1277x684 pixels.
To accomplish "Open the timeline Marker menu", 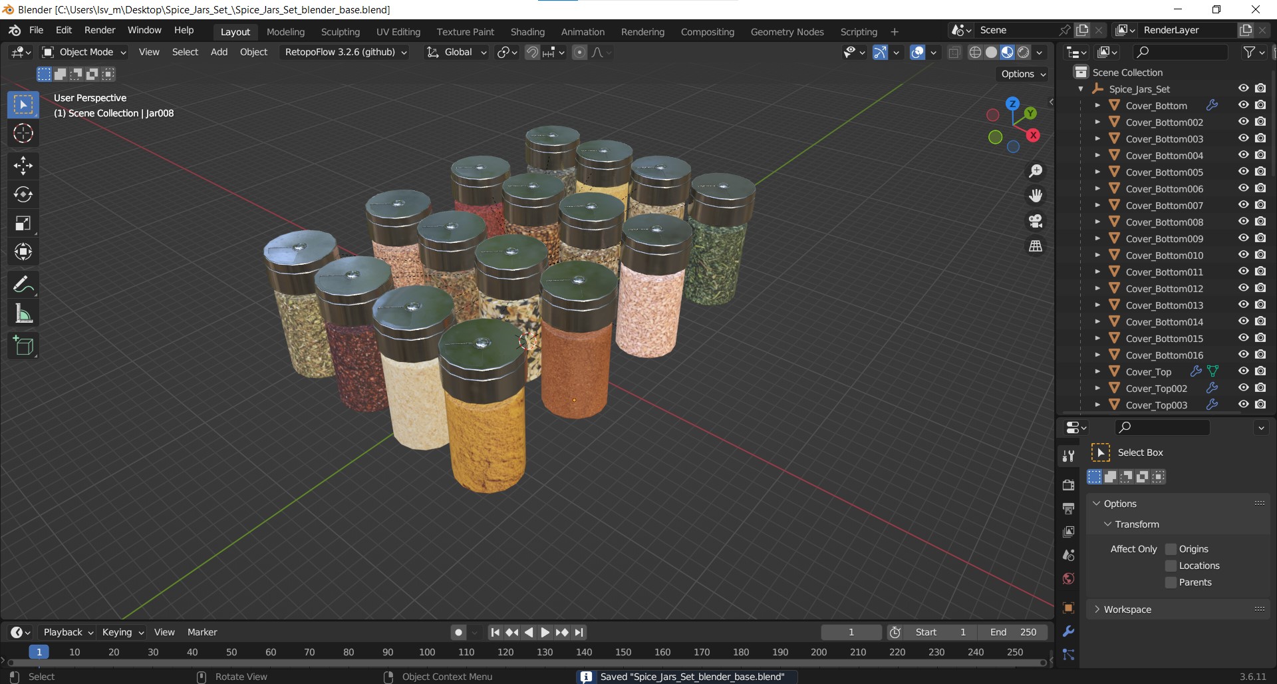I will coord(202,632).
